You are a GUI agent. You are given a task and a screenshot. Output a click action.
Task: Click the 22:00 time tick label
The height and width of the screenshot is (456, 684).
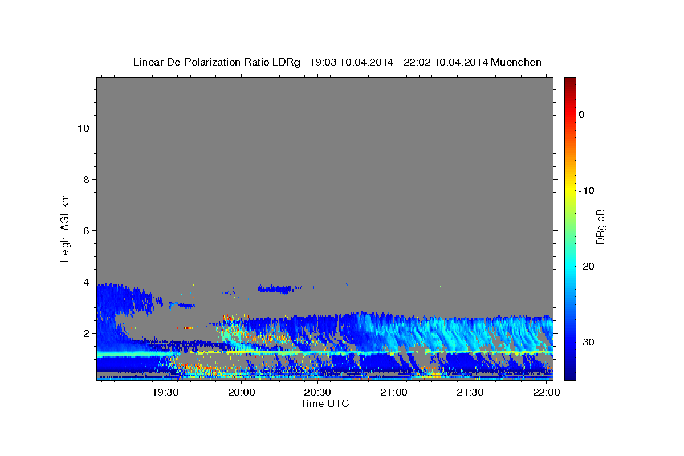(x=545, y=393)
